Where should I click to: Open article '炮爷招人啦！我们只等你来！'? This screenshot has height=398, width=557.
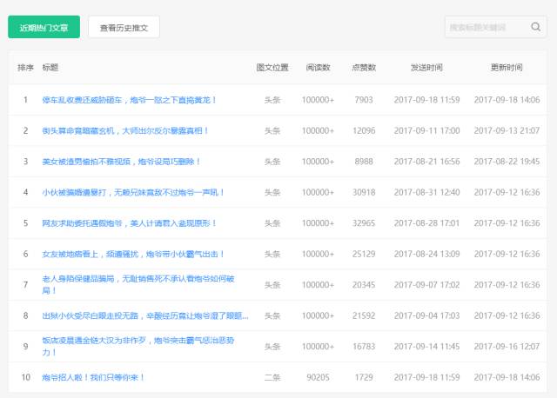point(93,377)
